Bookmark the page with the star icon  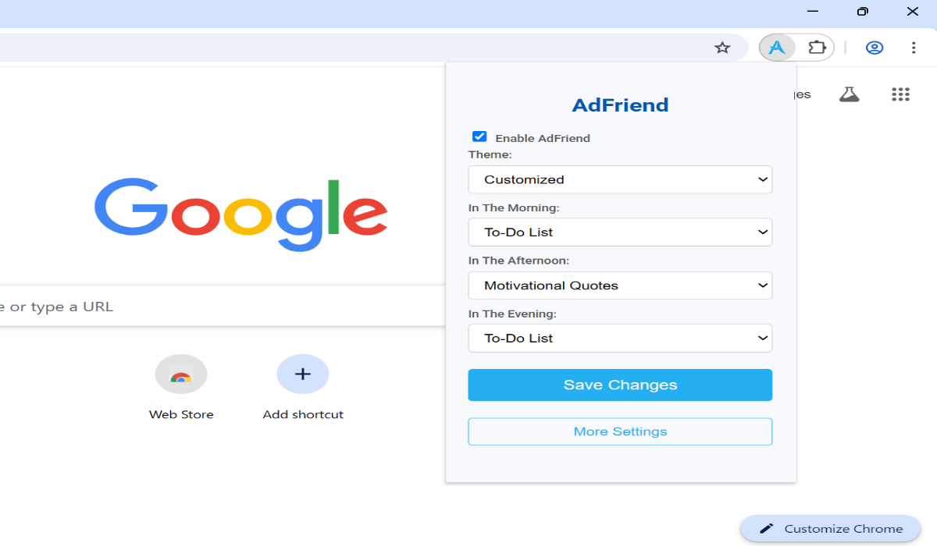721,47
